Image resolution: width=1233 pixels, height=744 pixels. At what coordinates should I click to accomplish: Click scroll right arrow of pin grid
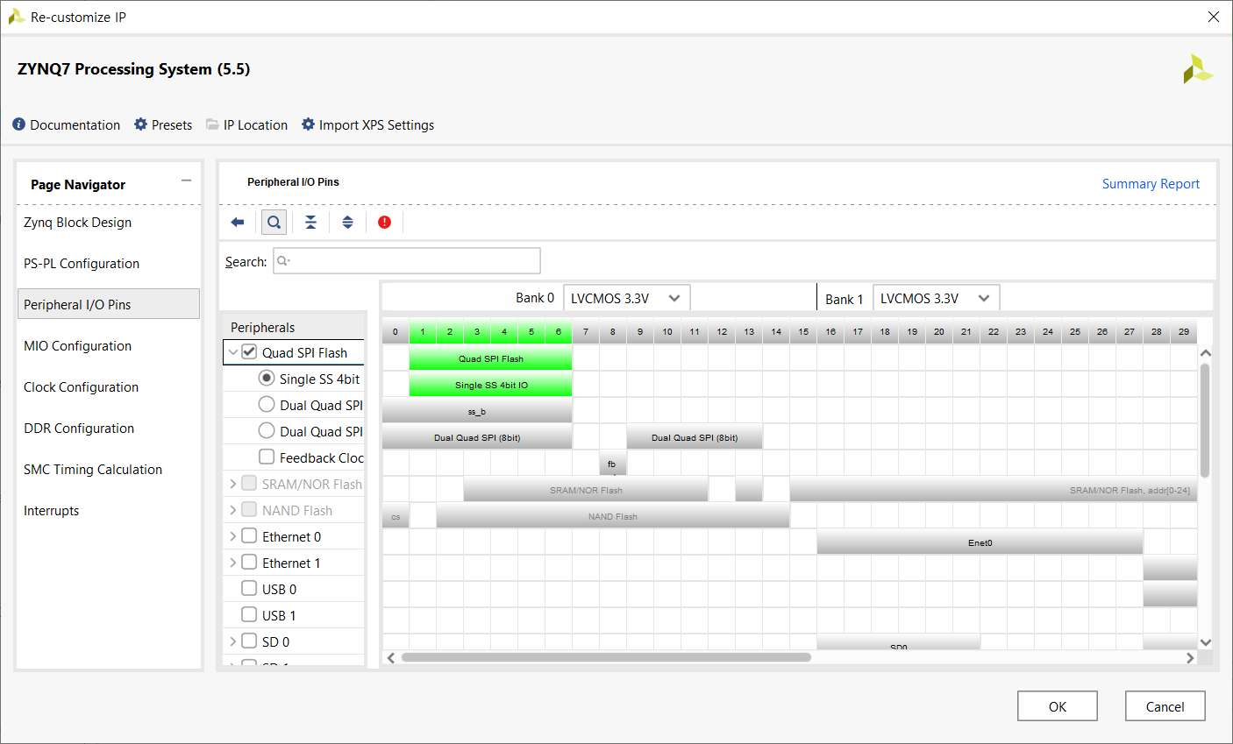click(x=1190, y=657)
